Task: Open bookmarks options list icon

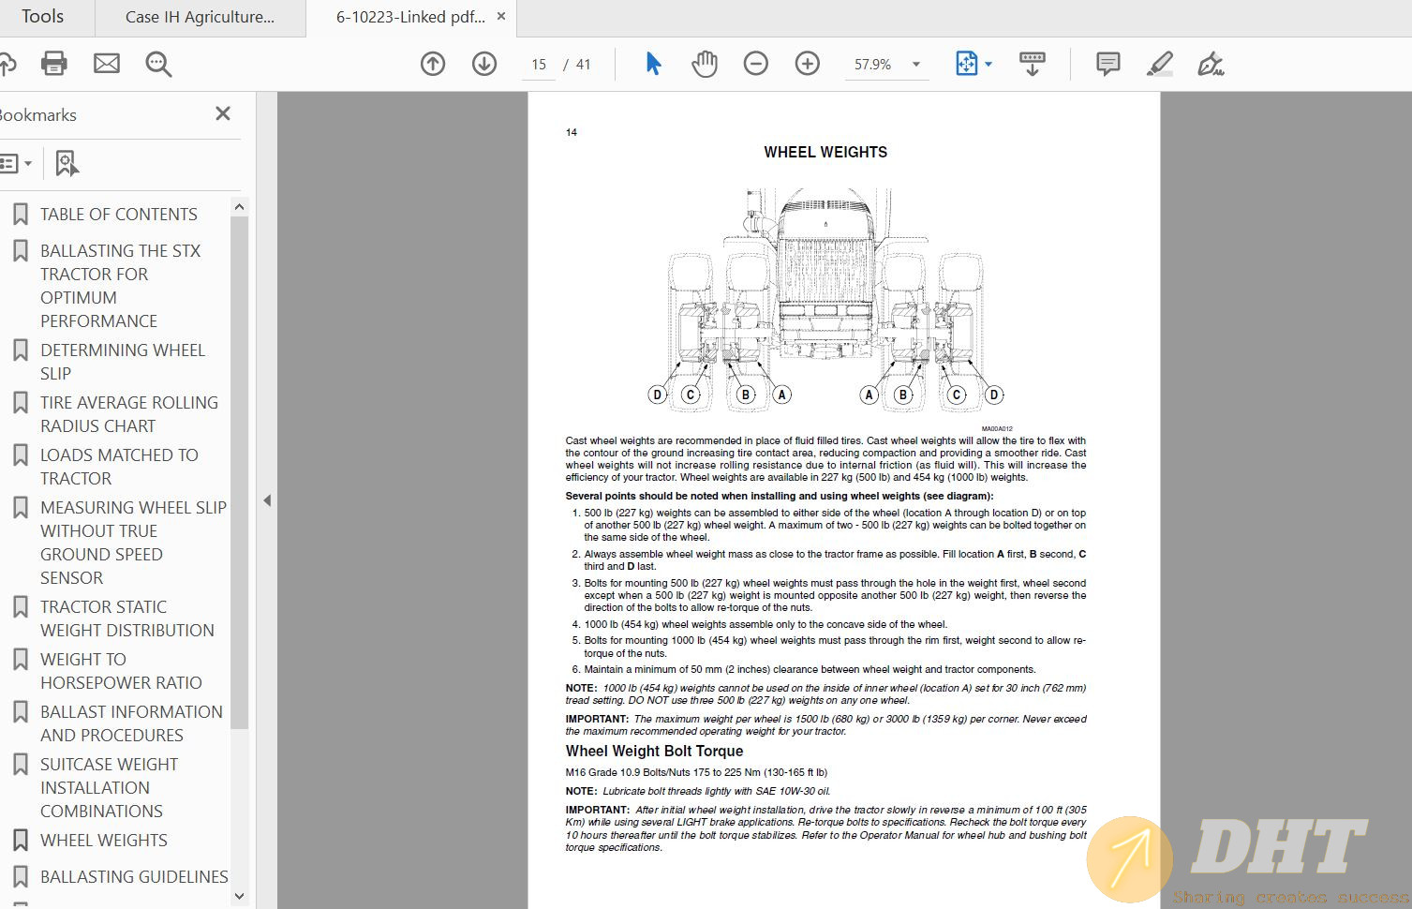Action: [x=16, y=163]
